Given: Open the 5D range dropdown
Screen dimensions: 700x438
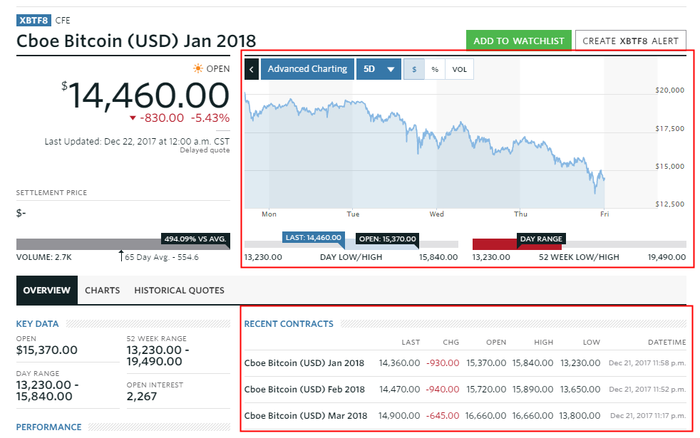Looking at the screenshot, I should [x=379, y=69].
